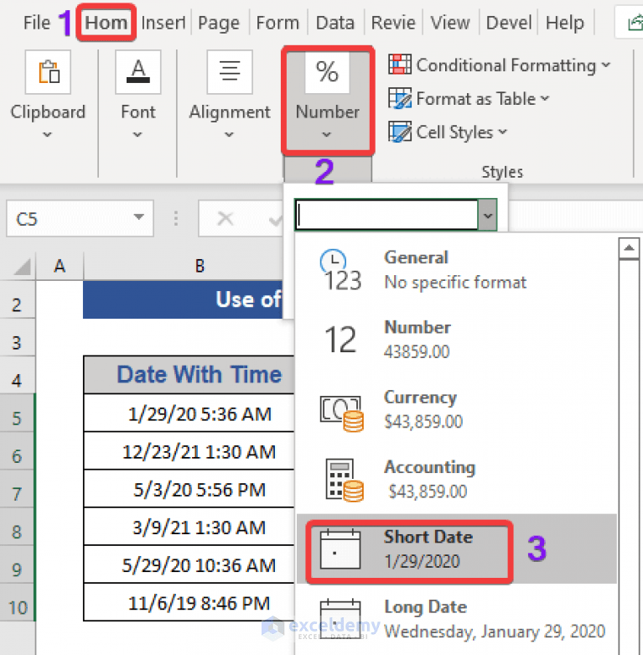
Task: Open the File tab
Action: 37,23
